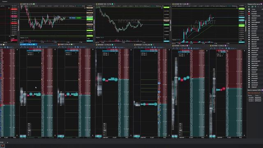Click document icon in first MYXUSDT order book
Image resolution: width=263 pixels, height=148 pixels.
click(x=116, y=47)
